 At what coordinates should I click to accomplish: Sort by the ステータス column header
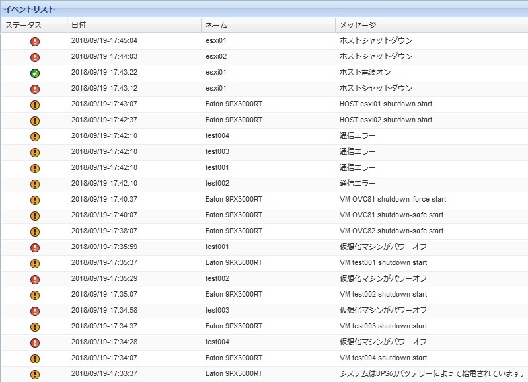(24, 25)
